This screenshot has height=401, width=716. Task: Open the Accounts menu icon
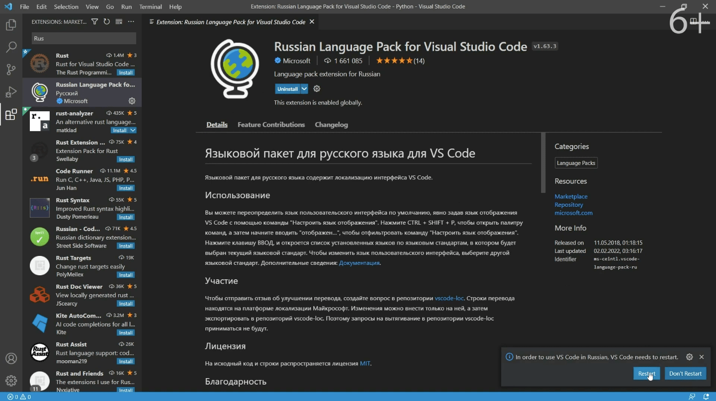tap(11, 358)
